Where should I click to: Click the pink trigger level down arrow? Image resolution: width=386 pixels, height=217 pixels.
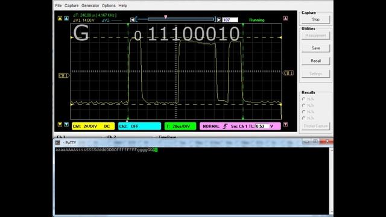(x=285, y=125)
